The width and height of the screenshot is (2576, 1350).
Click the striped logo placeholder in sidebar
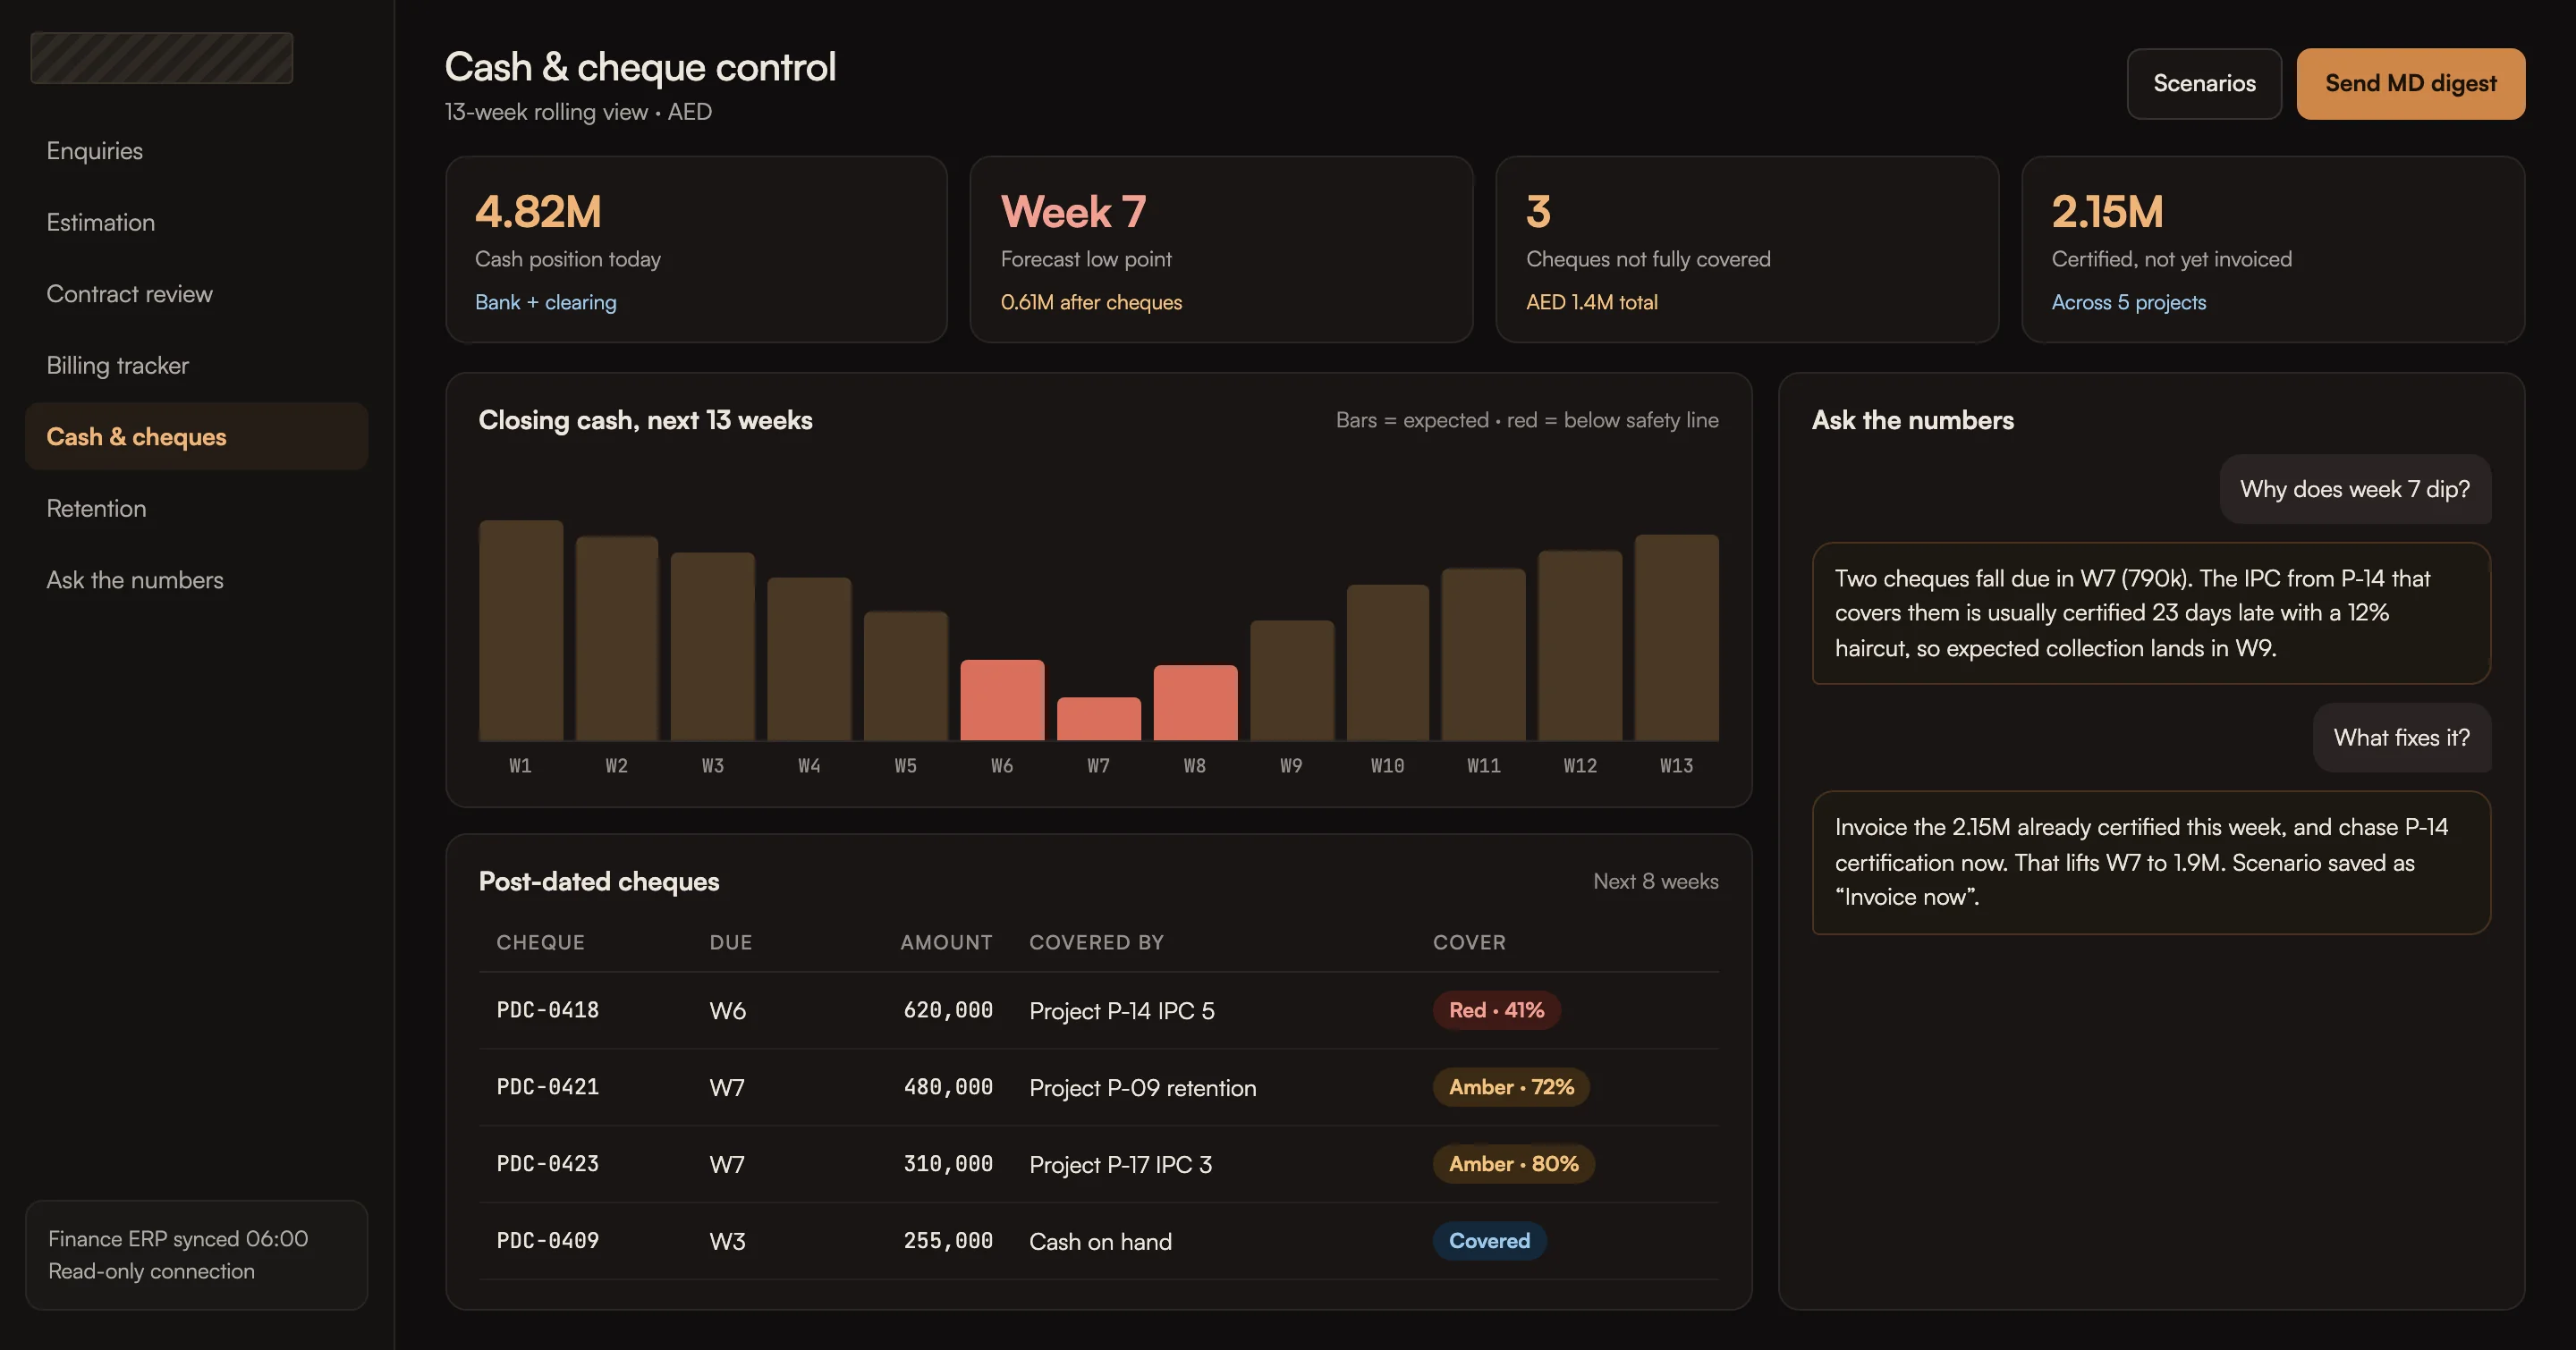162,58
